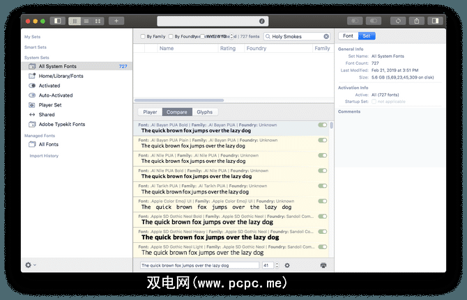
Task: Toggle the sidebar visibility button
Action: pos(57,21)
